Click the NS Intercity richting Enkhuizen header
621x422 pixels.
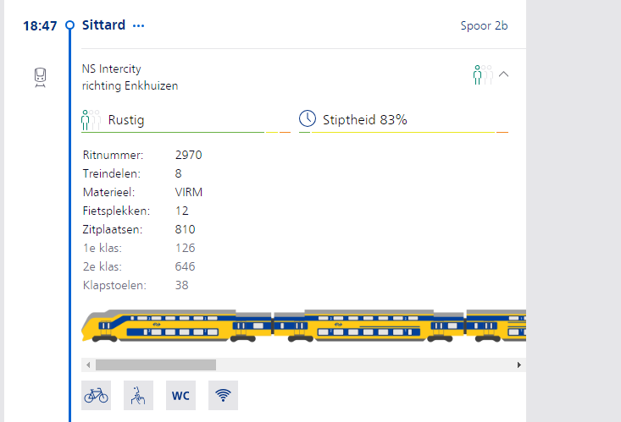pyautogui.click(x=130, y=77)
